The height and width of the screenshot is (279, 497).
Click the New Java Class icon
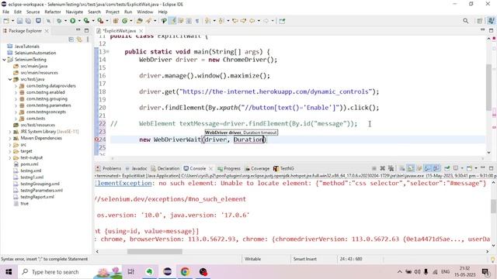pyautogui.click(x=124, y=21)
